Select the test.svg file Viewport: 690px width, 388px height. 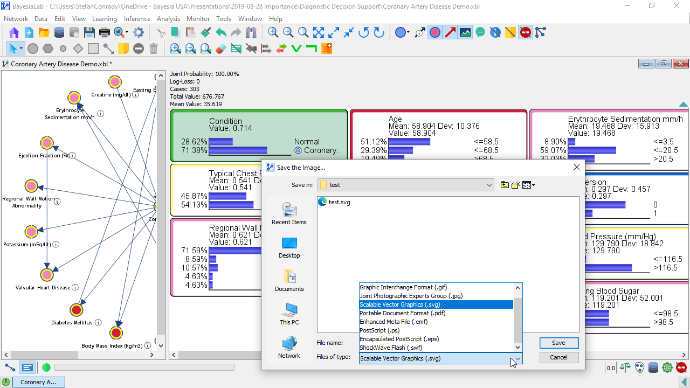tap(339, 202)
